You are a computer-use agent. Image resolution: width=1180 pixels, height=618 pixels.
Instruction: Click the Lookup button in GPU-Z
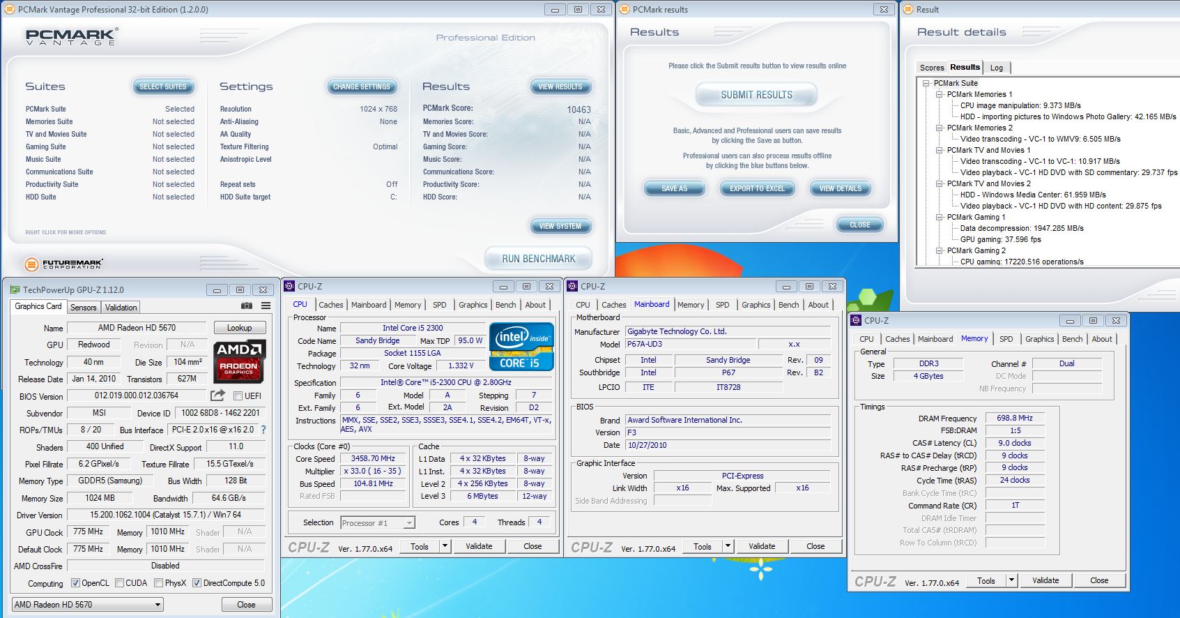pyautogui.click(x=239, y=328)
